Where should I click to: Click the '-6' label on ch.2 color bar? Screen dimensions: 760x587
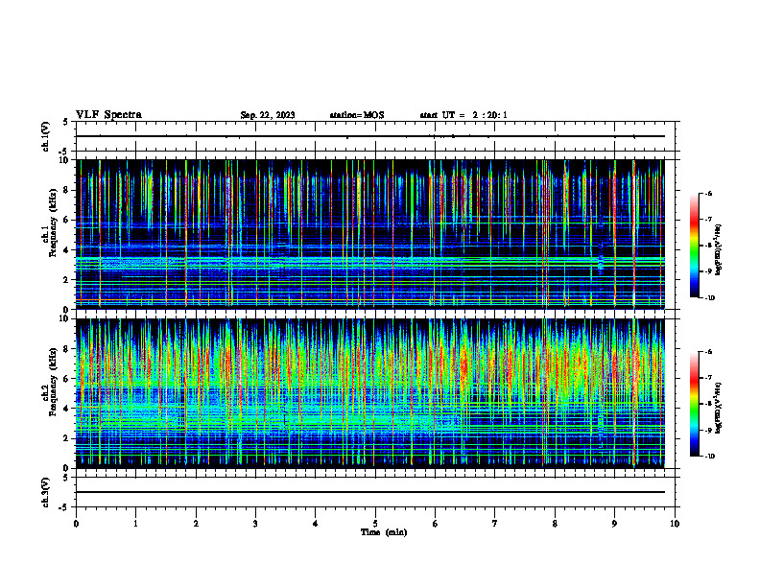point(708,352)
